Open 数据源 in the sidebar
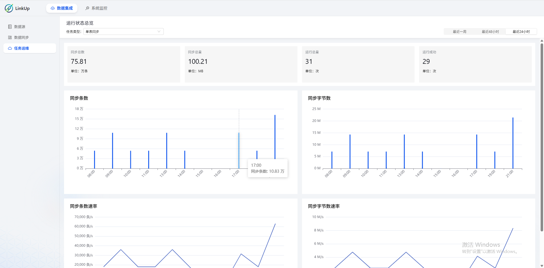Image resolution: width=544 pixels, height=268 pixels. coord(30,27)
